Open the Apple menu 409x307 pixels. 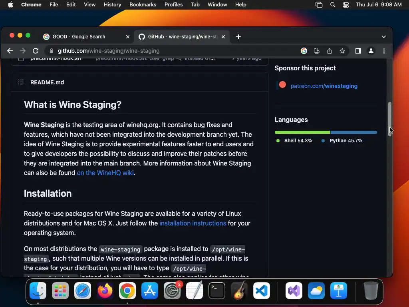point(10,4)
